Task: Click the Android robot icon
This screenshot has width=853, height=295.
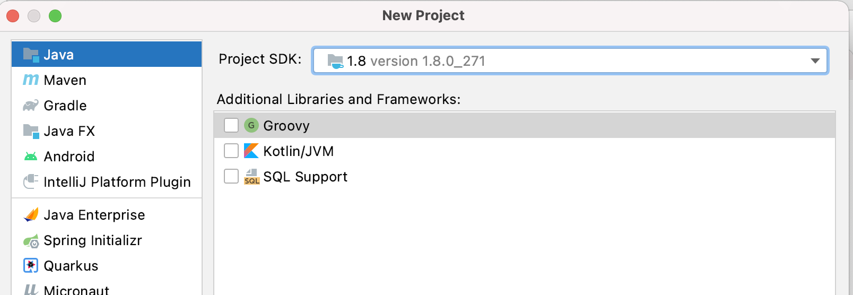Action: pos(31,157)
